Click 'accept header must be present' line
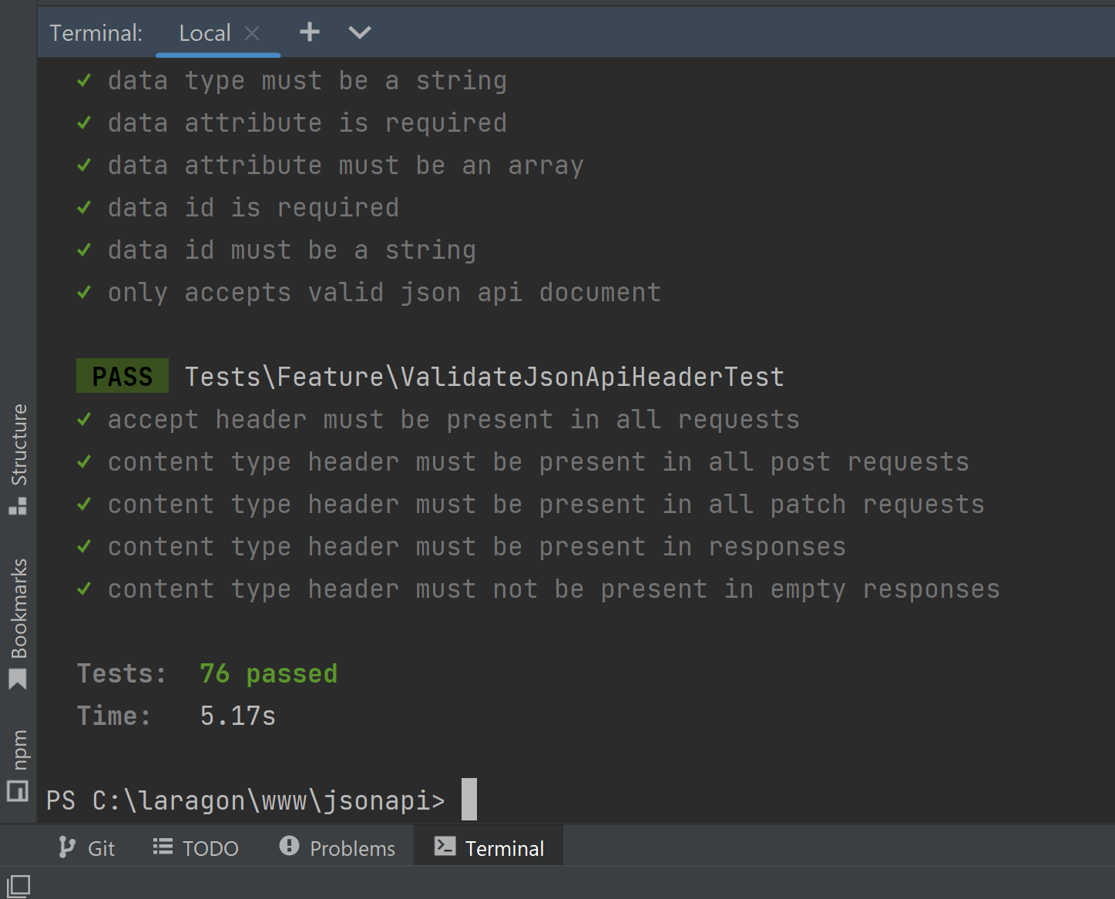This screenshot has width=1115, height=899. pyautogui.click(x=453, y=420)
